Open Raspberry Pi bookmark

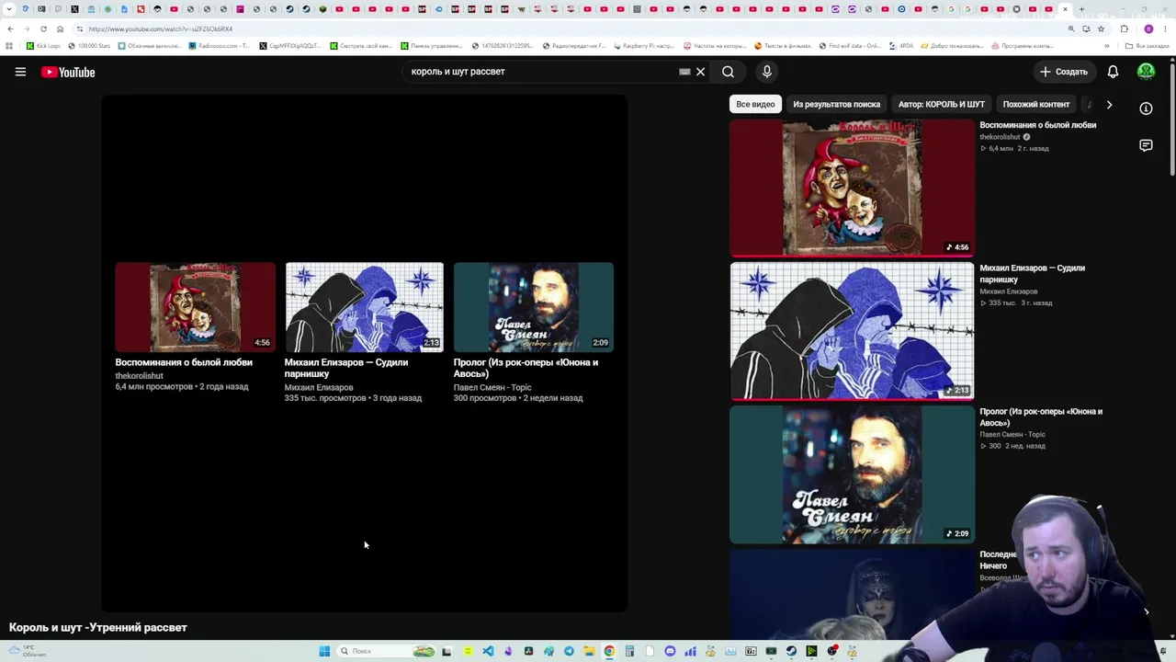[x=644, y=46]
